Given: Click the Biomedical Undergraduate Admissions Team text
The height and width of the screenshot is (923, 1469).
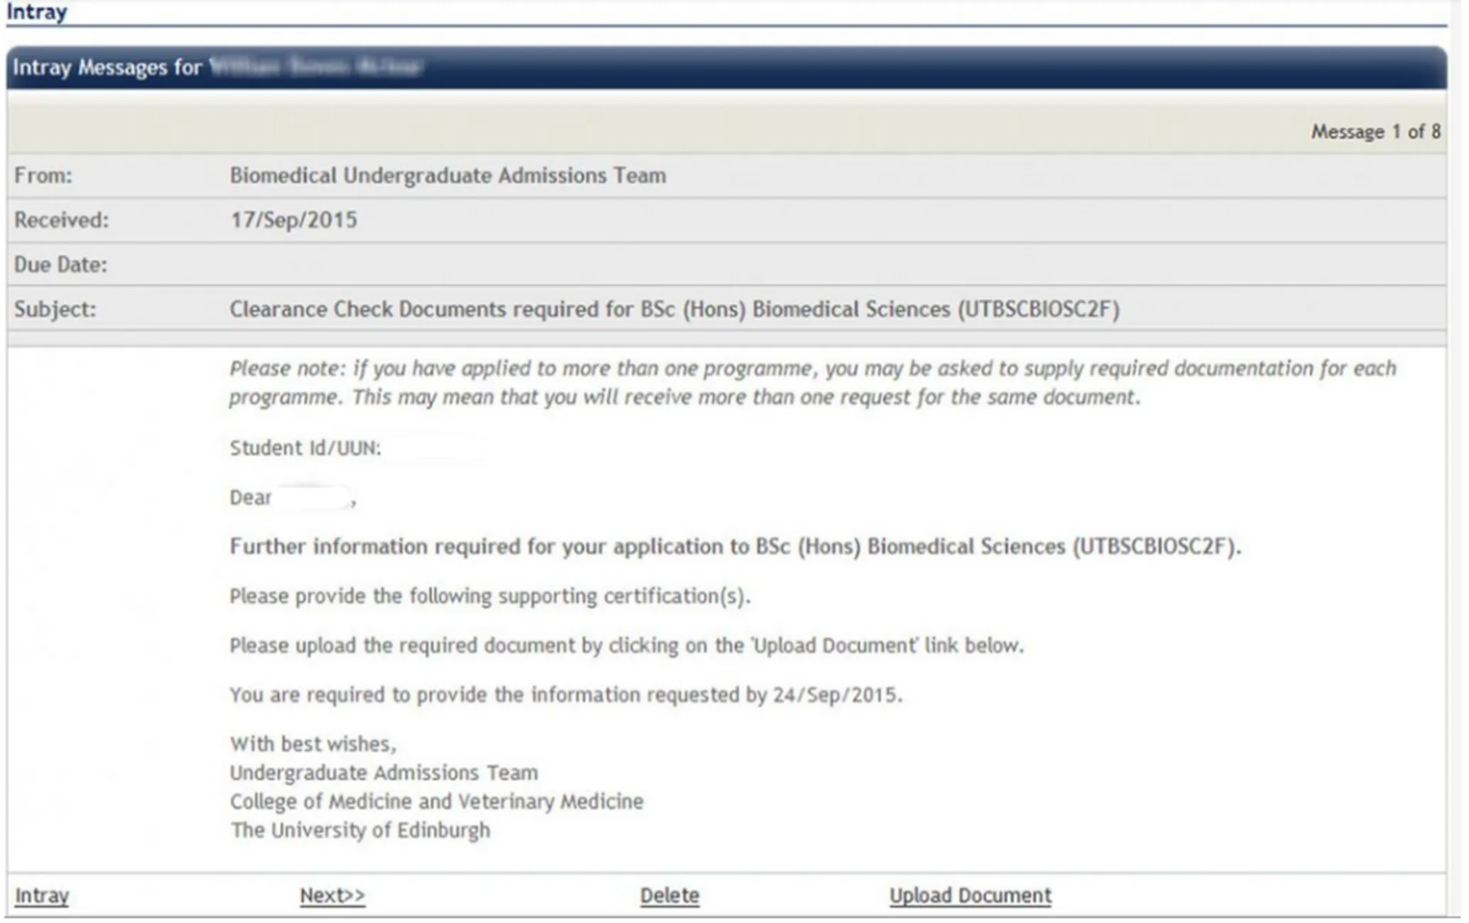Looking at the screenshot, I should [x=448, y=175].
